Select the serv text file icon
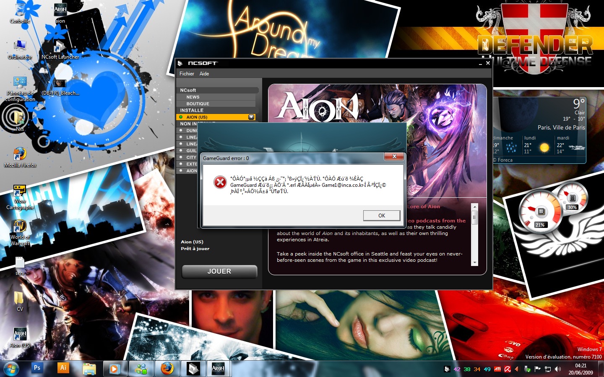 pos(20,266)
